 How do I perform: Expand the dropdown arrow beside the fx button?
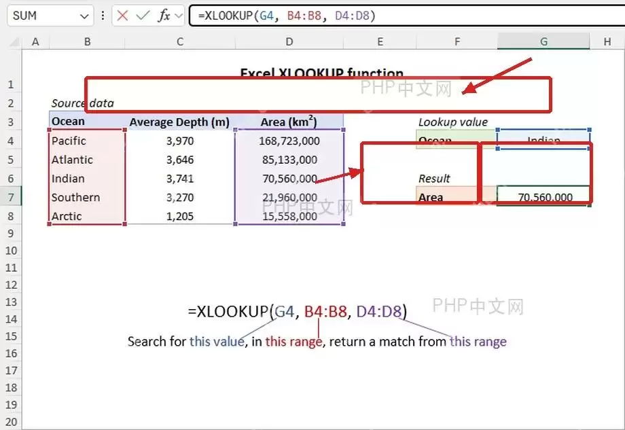tap(179, 16)
